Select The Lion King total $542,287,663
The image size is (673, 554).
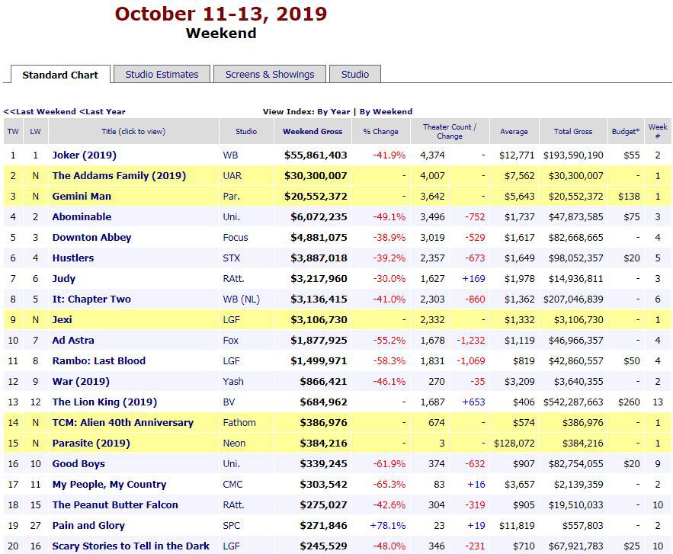[573, 402]
